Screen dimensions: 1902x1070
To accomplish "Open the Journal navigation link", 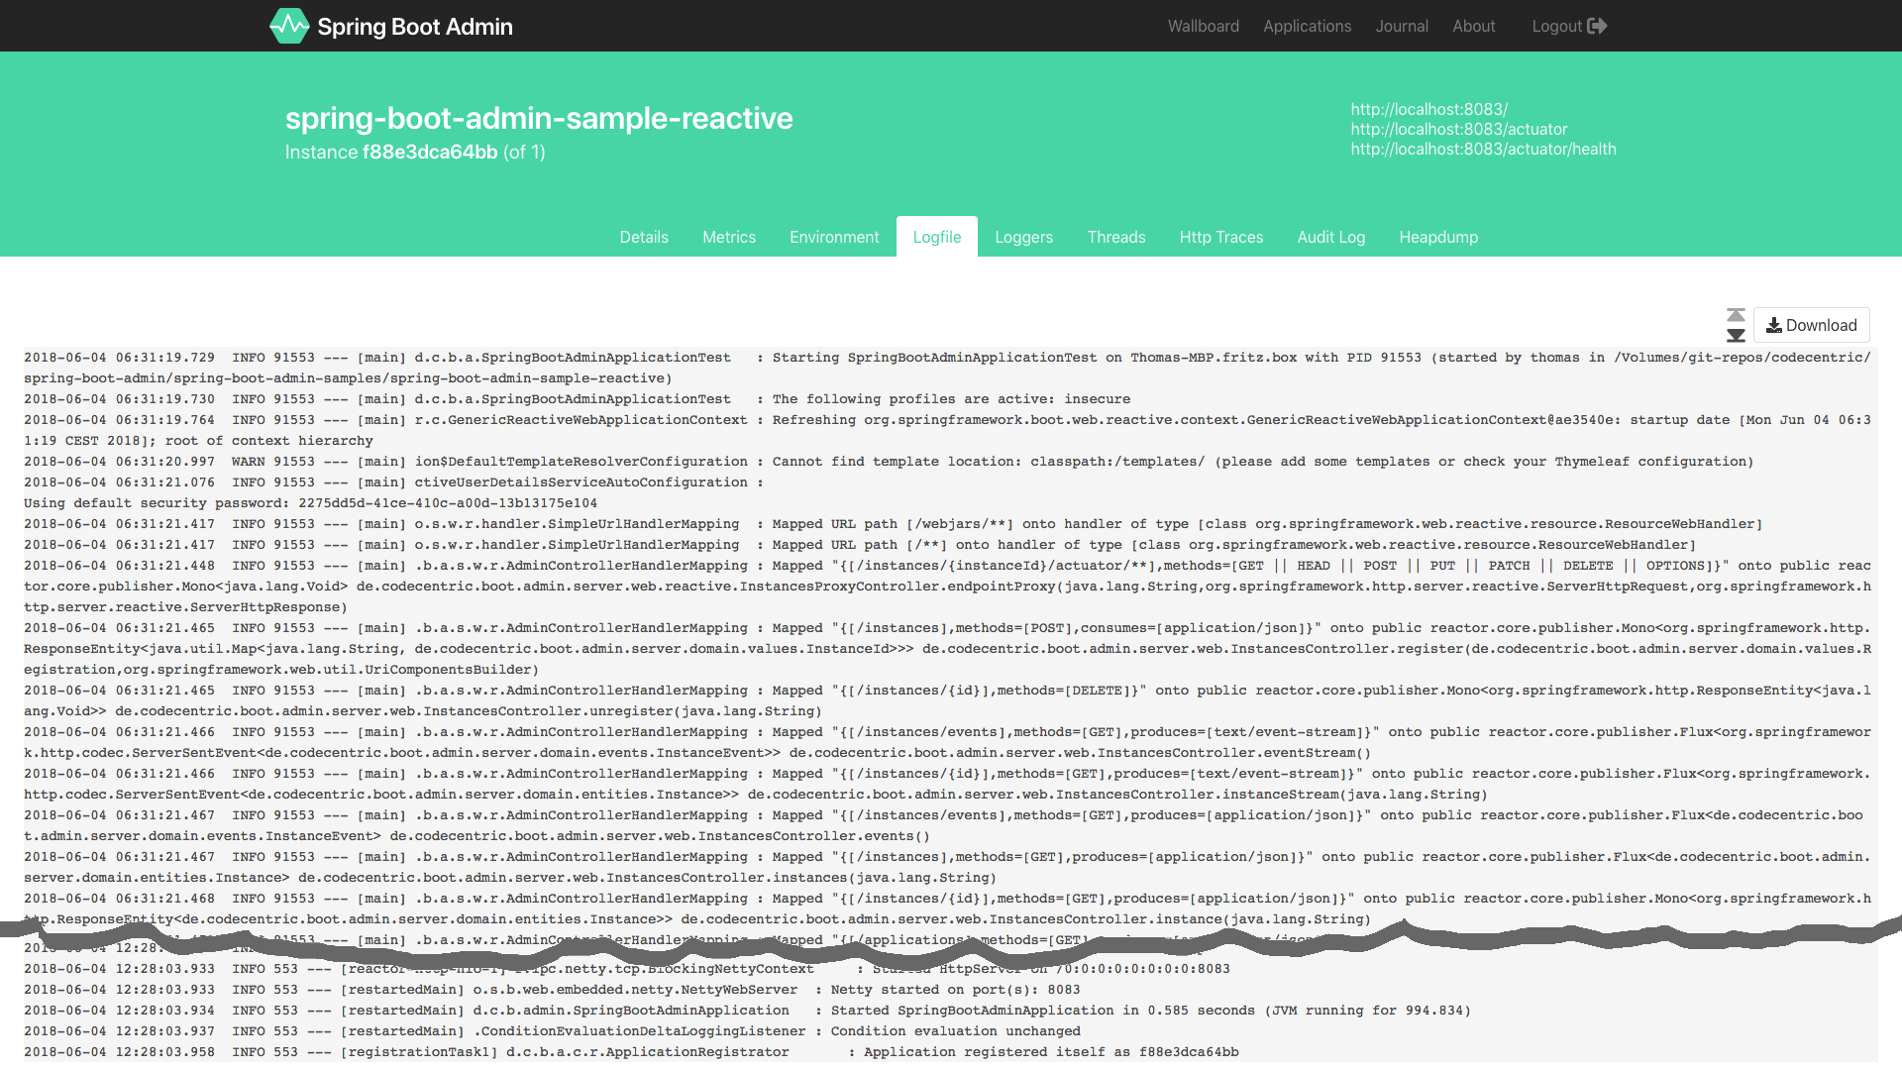I will (1402, 25).
